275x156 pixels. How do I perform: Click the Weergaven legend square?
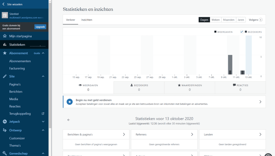pos(215,32)
